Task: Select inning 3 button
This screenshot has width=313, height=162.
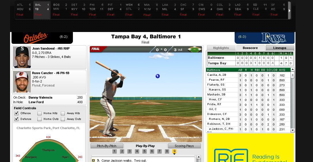Action: click(129, 151)
